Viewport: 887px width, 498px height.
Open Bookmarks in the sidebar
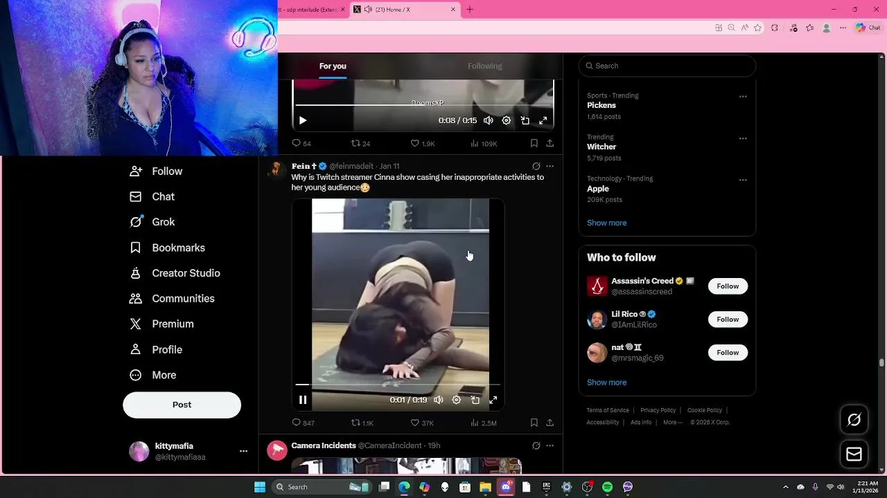click(x=168, y=248)
